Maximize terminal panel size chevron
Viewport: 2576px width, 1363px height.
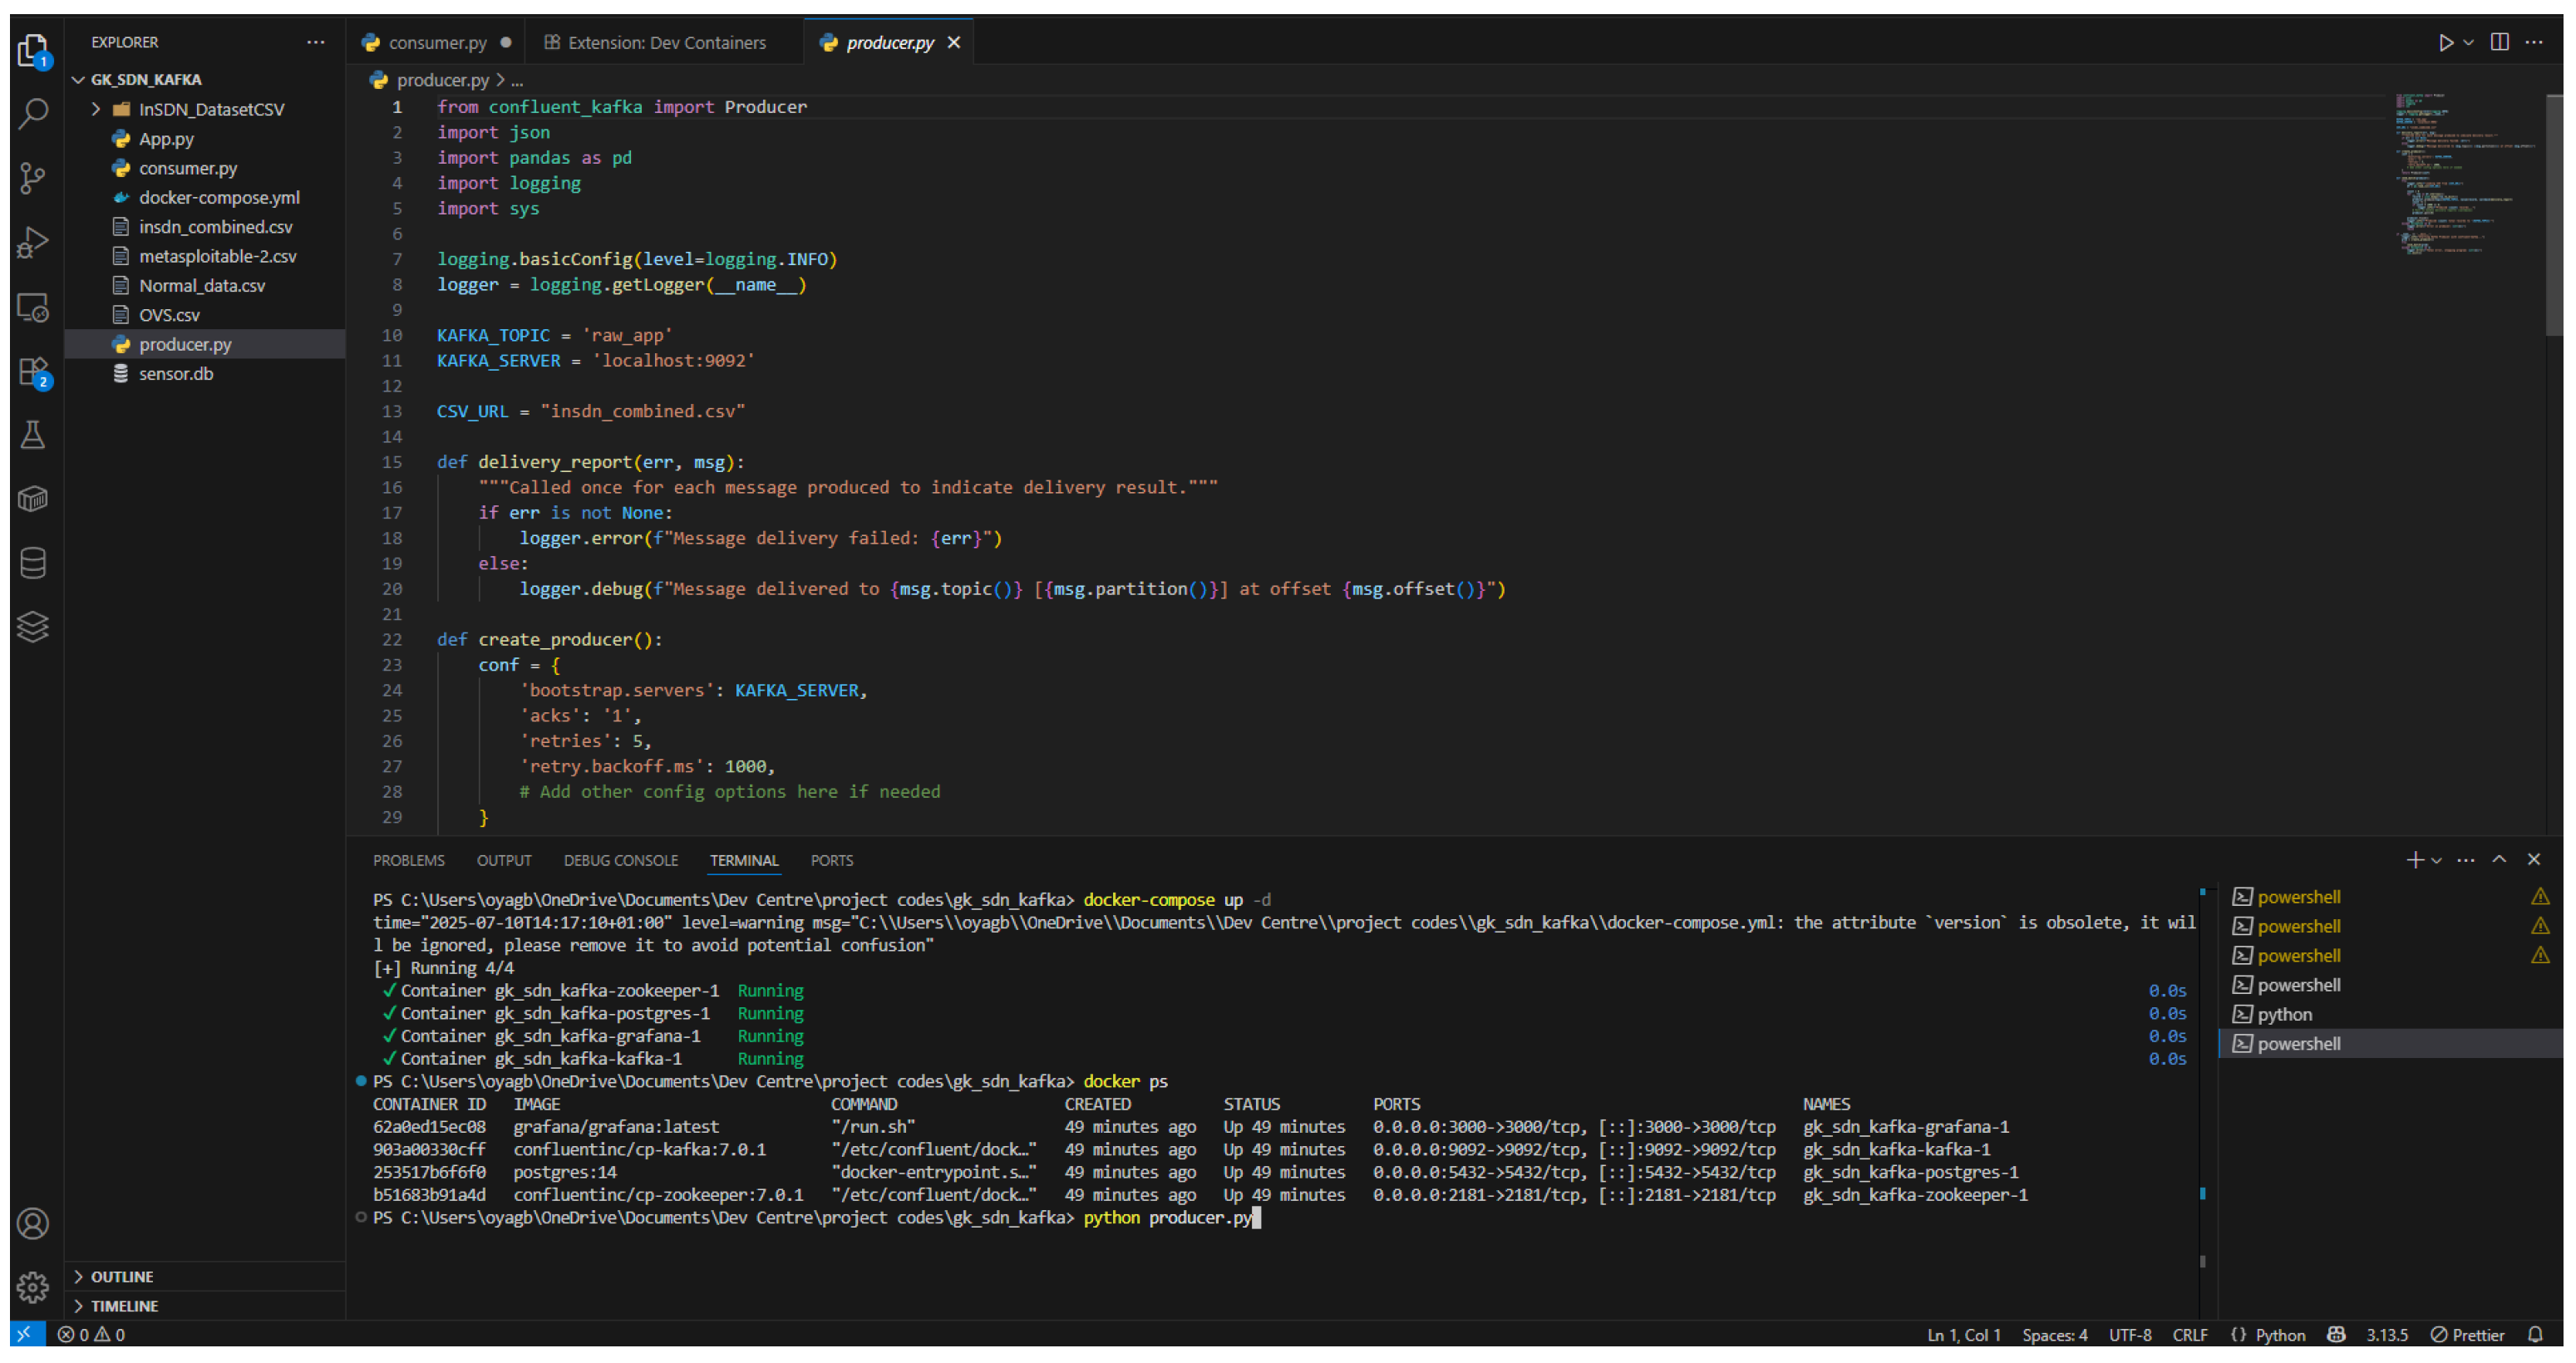coord(2499,859)
